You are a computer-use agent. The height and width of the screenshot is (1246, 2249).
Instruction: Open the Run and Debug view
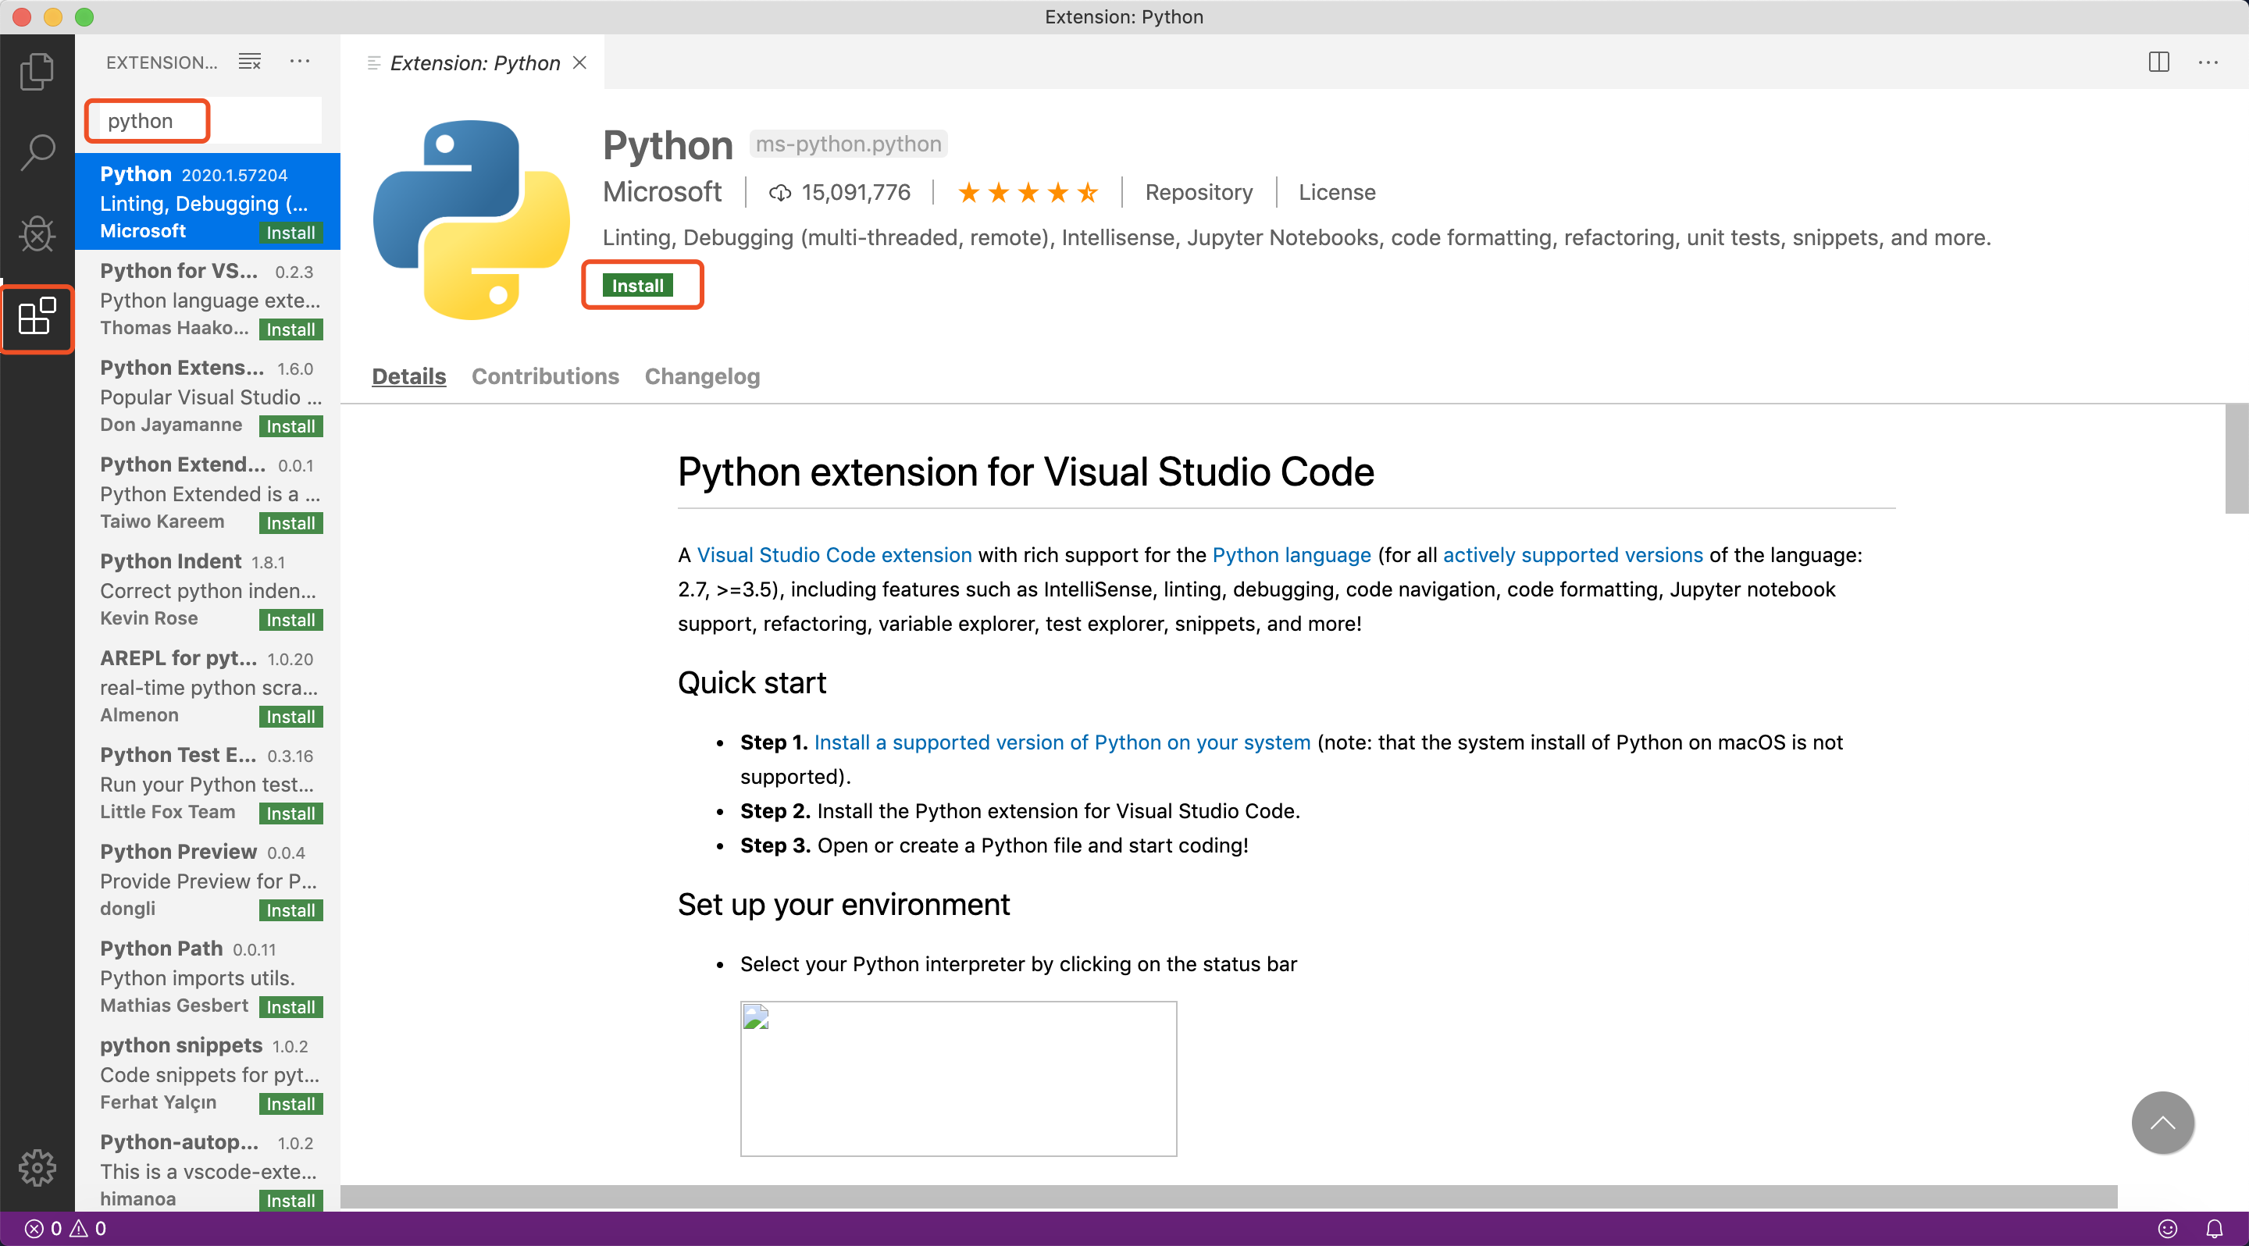[37, 233]
